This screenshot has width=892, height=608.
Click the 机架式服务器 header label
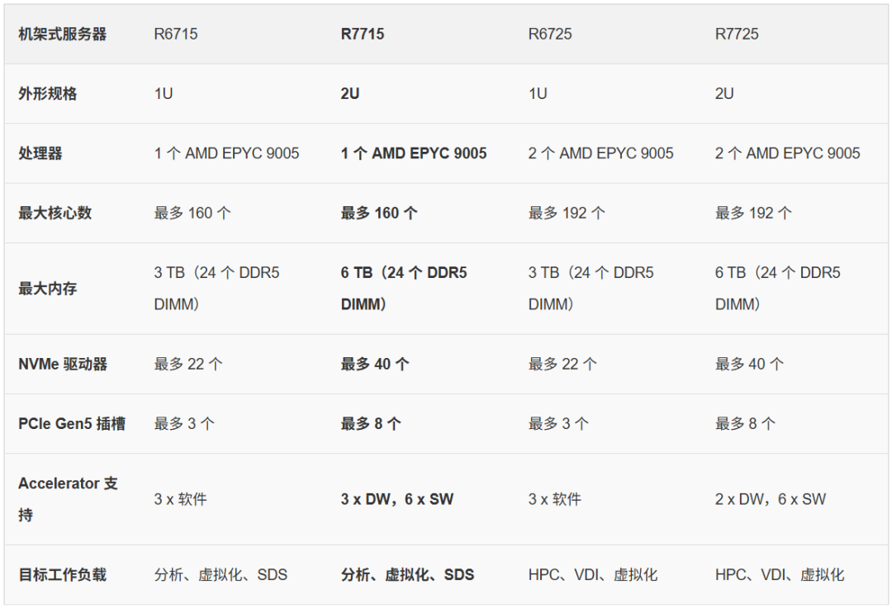pyautogui.click(x=63, y=34)
